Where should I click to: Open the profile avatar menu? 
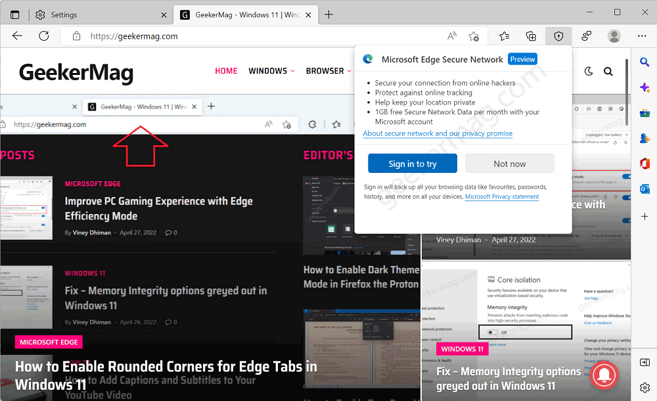(x=614, y=36)
